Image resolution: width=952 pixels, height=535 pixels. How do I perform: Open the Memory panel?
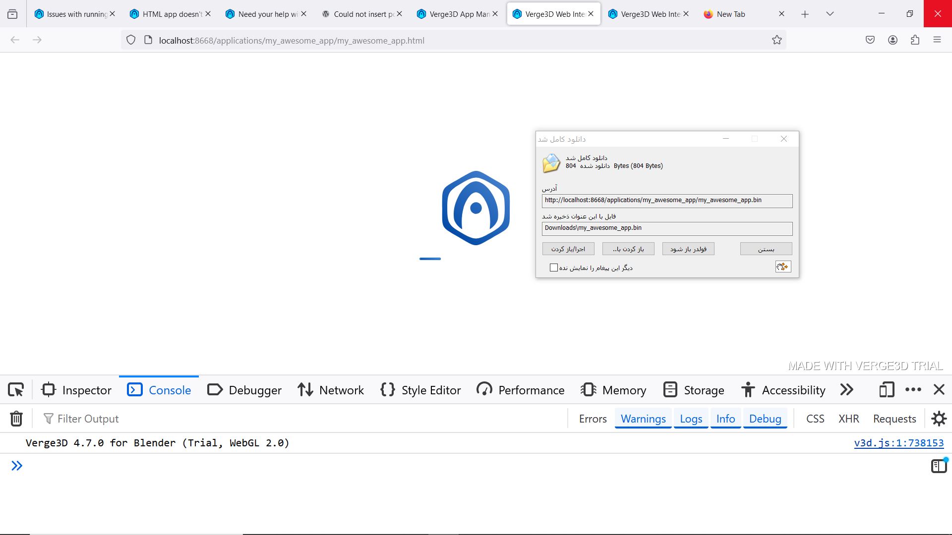coord(613,390)
